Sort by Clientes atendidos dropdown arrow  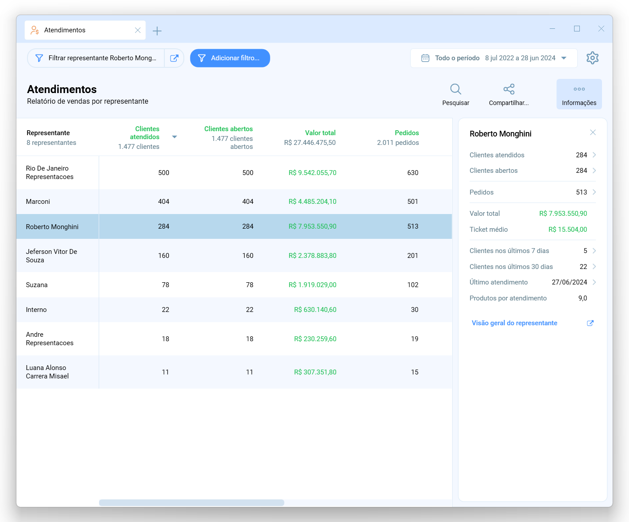pyautogui.click(x=175, y=137)
